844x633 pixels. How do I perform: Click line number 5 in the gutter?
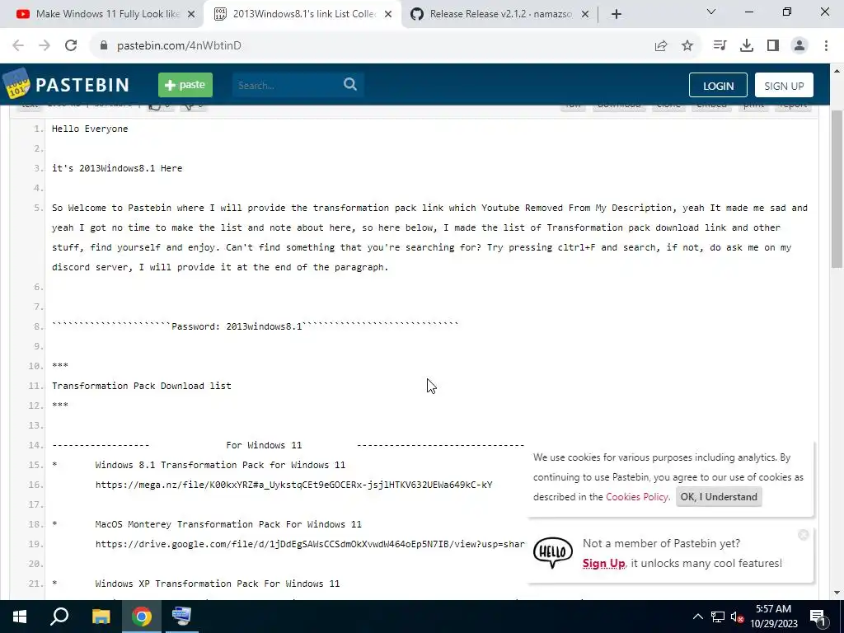pos(38,208)
